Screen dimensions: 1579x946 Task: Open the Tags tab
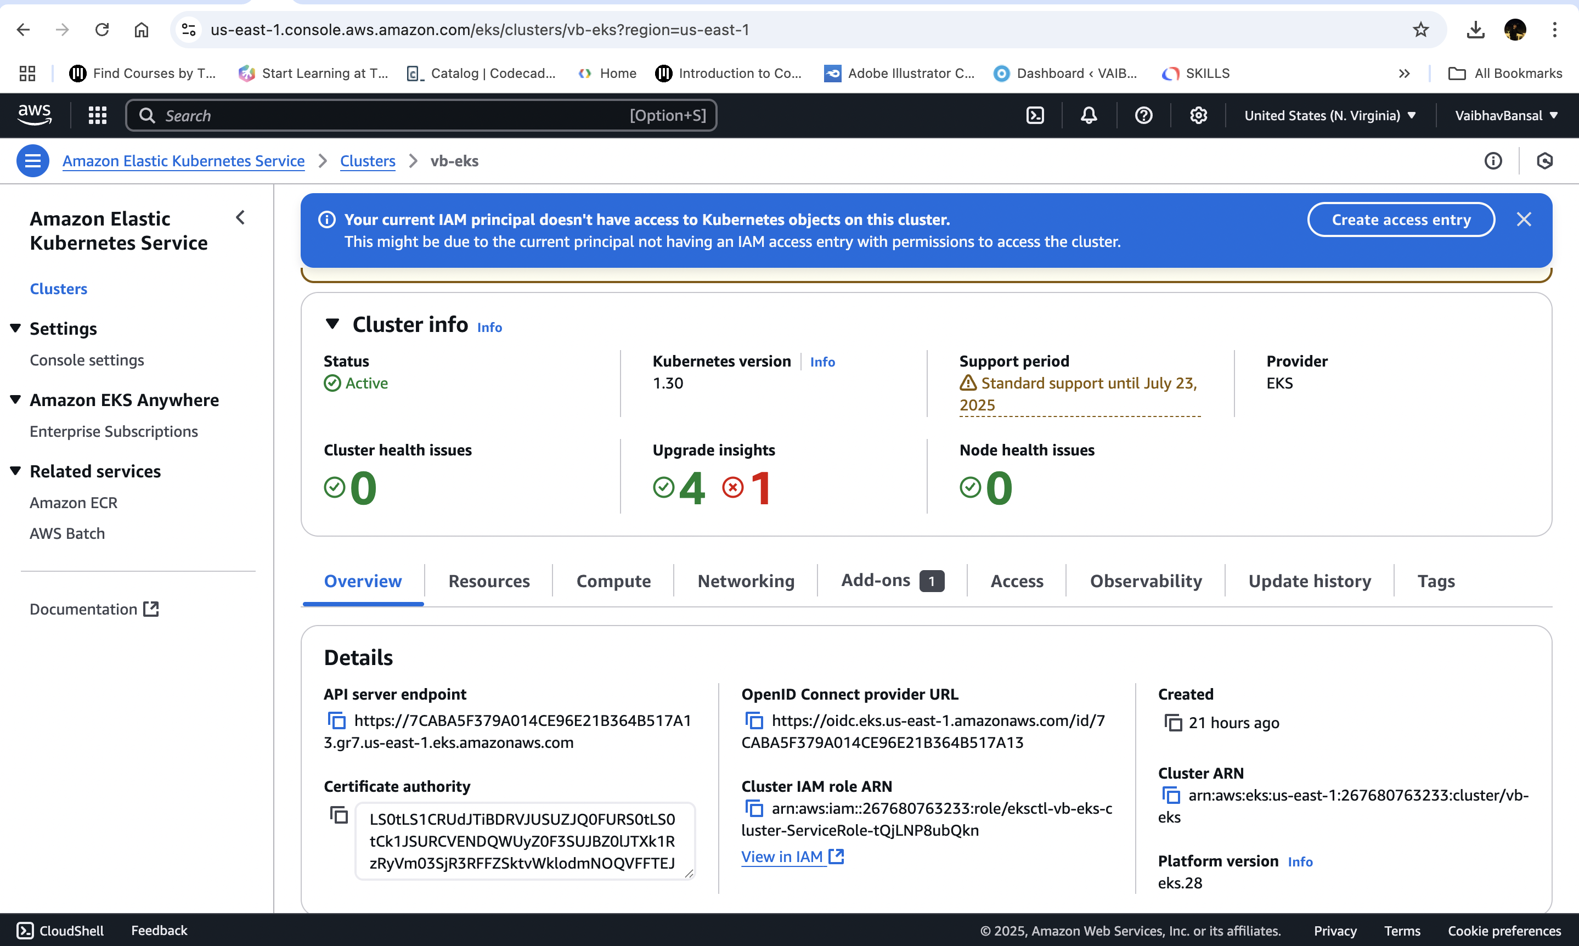click(1436, 580)
